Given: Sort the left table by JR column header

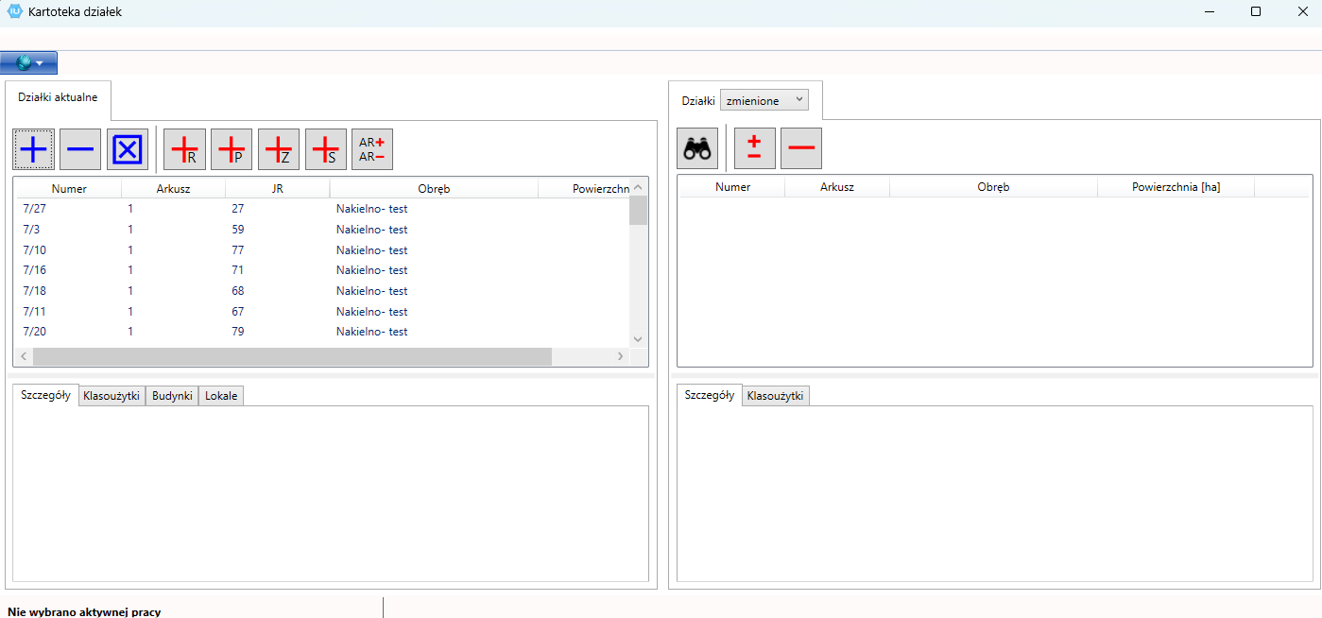Looking at the screenshot, I should pos(277,188).
